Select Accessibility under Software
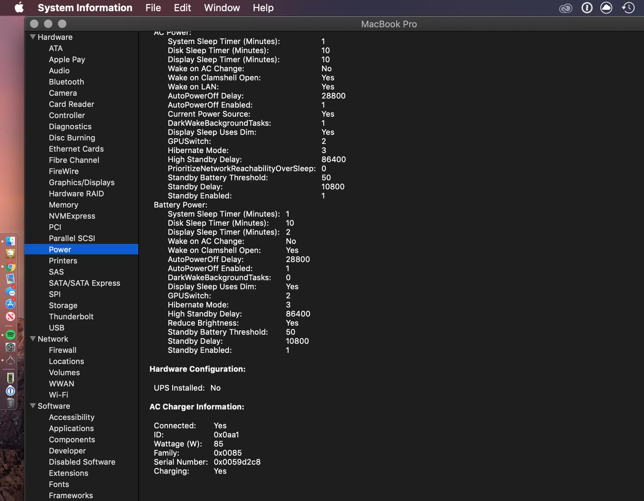Image resolution: width=644 pixels, height=501 pixels. pos(71,417)
